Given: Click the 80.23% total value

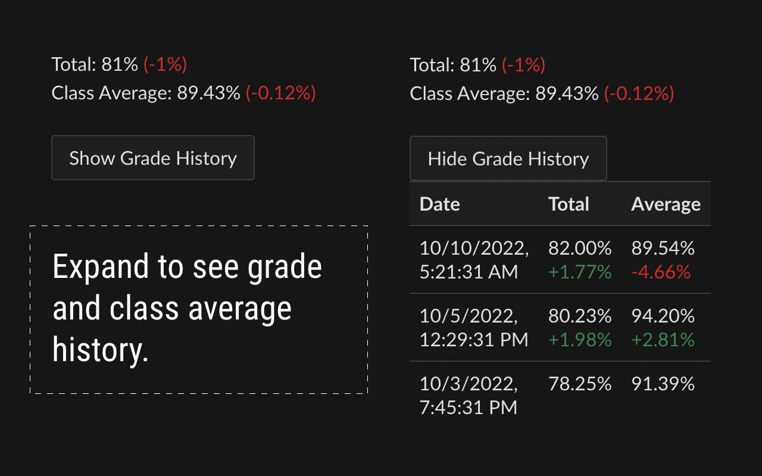Looking at the screenshot, I should pyautogui.click(x=580, y=315).
